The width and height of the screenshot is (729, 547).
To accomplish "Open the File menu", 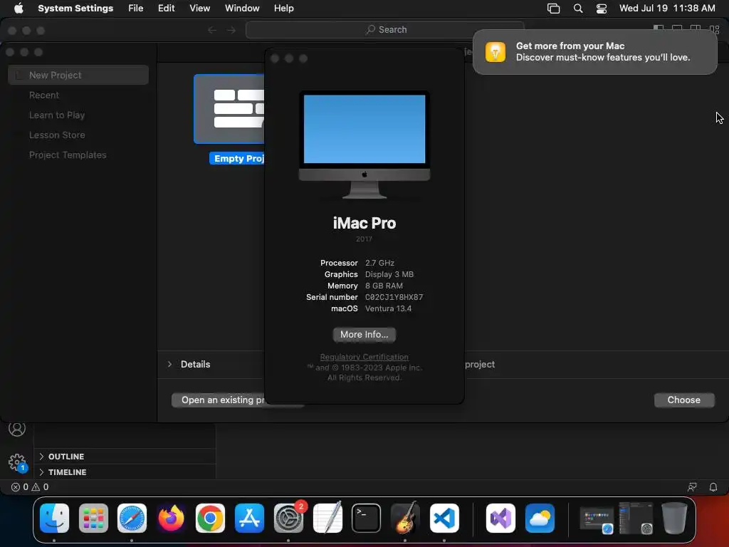I will pyautogui.click(x=136, y=9).
